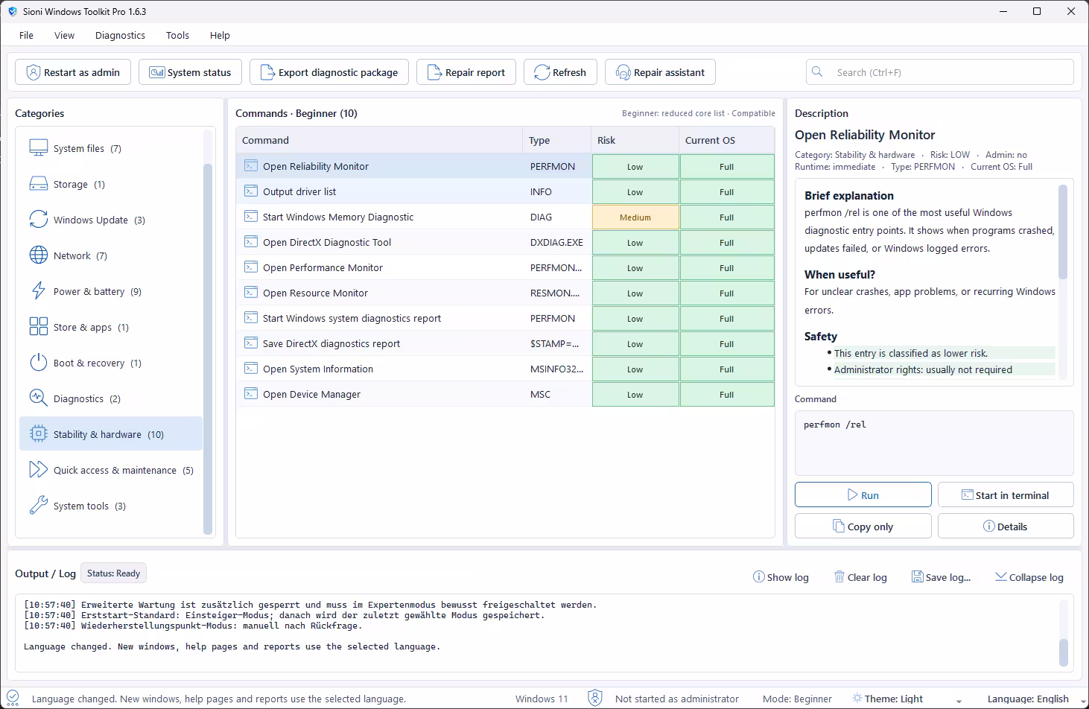1089x709 pixels.
Task: Click Export diagnostic package
Action: pyautogui.click(x=328, y=72)
